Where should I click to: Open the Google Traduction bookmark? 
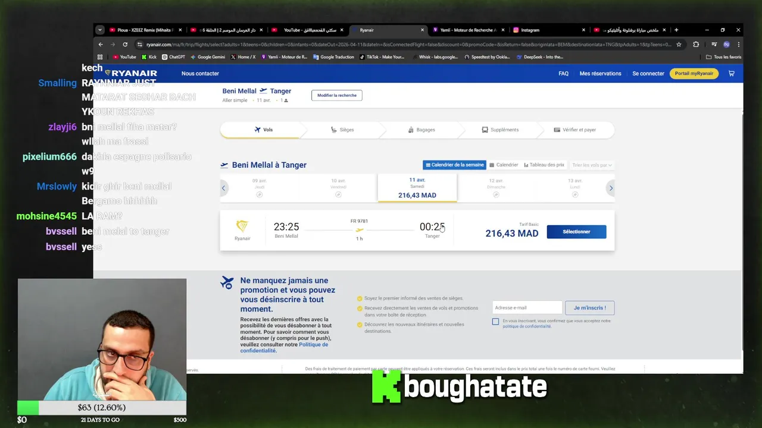coord(333,57)
